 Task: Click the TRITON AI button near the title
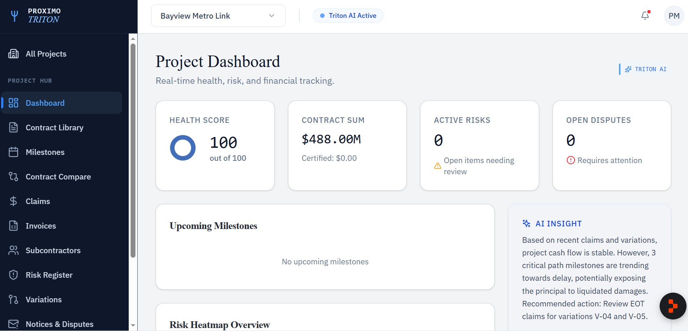(x=645, y=69)
